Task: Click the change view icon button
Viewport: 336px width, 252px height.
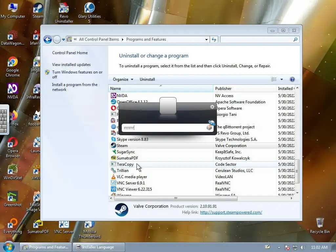Action: [x=274, y=79]
